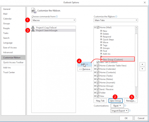Image resolution: width=149 pixels, height=122 pixels.
Task: Toggle the Home (Group) checkbox
Action: (x=98, y=86)
